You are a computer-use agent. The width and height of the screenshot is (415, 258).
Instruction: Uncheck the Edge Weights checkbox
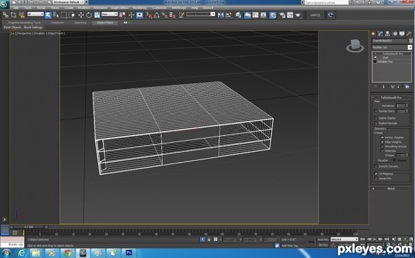382,142
